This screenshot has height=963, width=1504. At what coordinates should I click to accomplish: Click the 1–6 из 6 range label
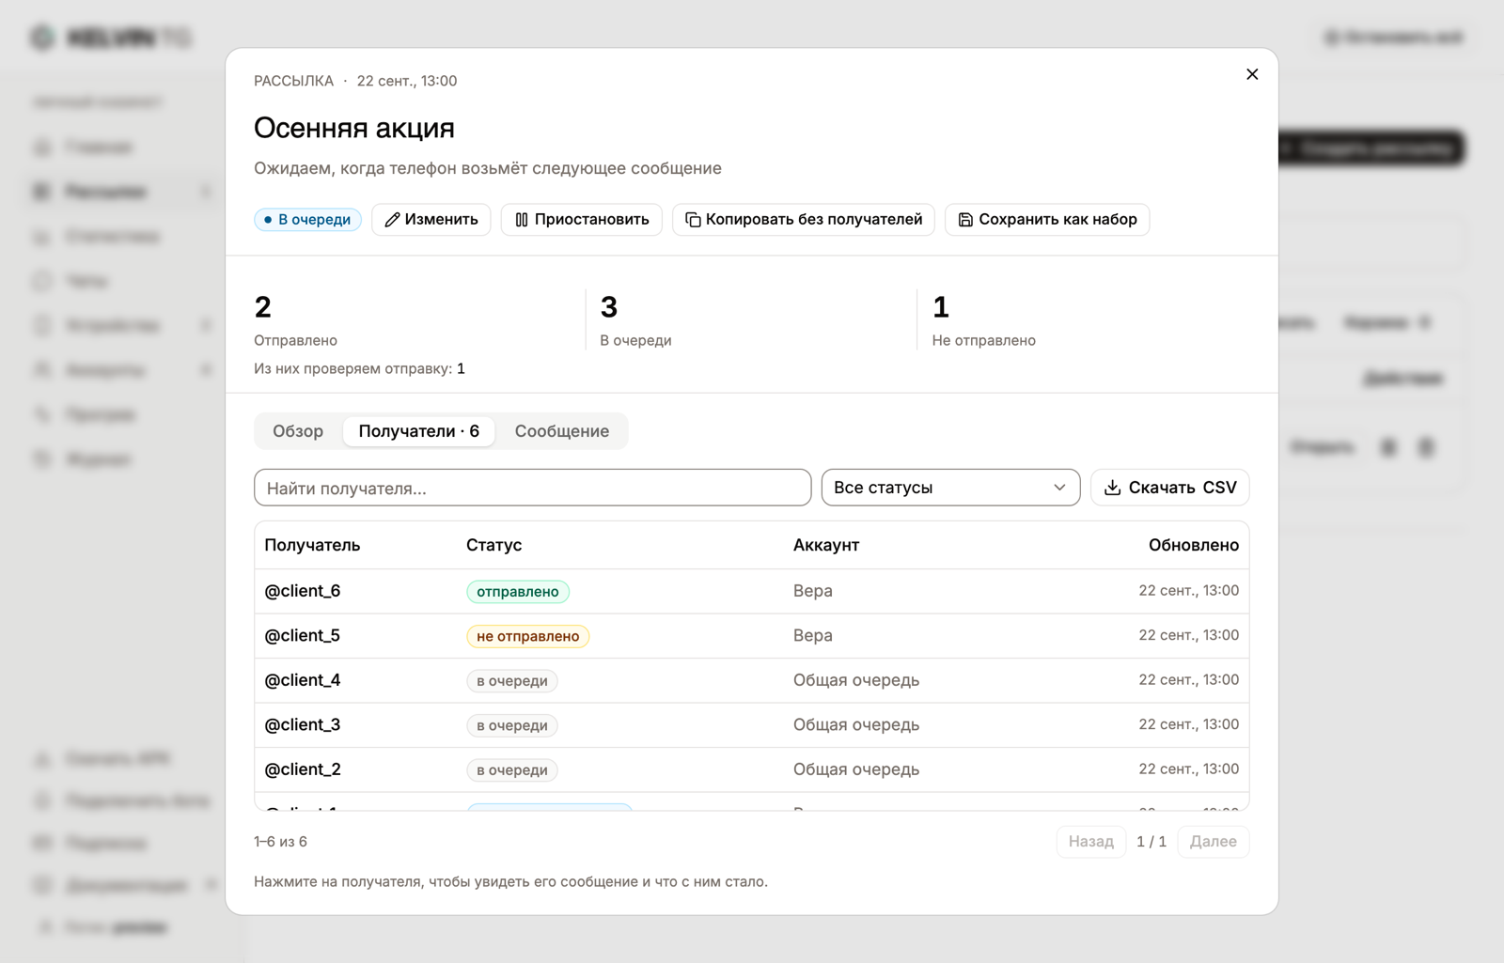(280, 842)
